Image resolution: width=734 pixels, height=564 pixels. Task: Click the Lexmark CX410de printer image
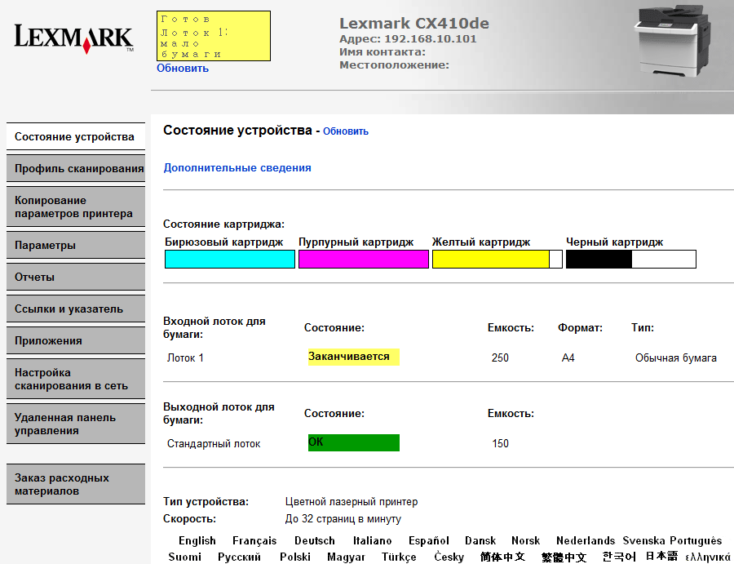point(672,41)
